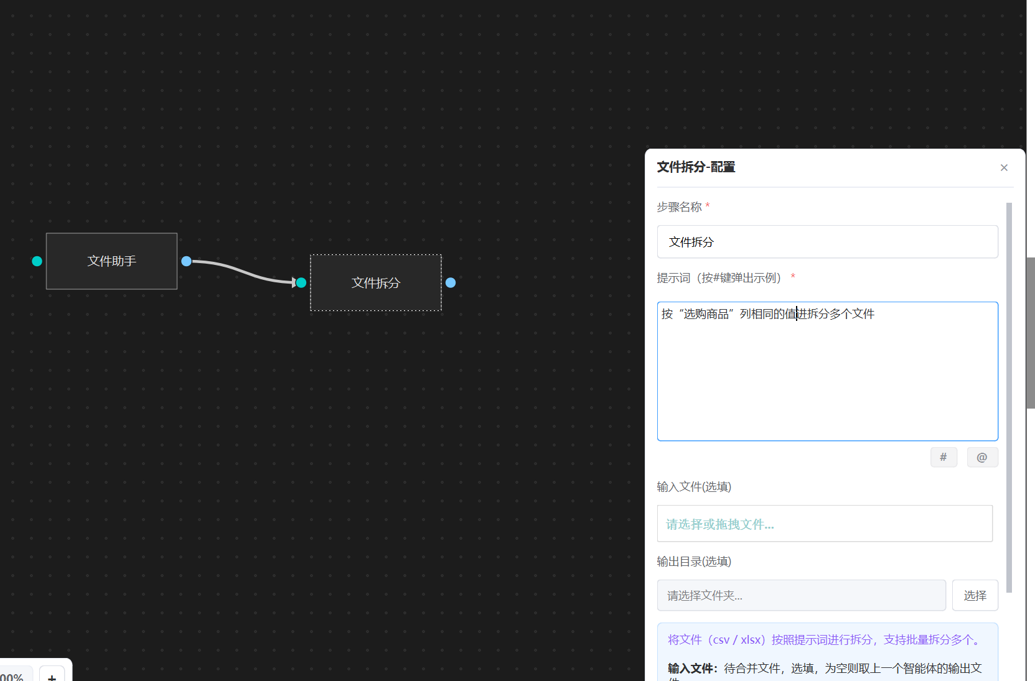Click the output port of 文件助手 node
This screenshot has width=1035, height=681.
point(186,261)
